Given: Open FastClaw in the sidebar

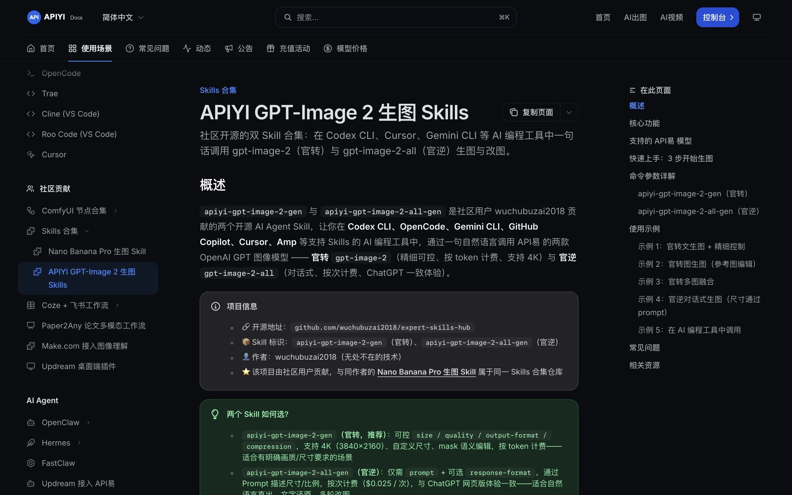Looking at the screenshot, I should pos(88,463).
